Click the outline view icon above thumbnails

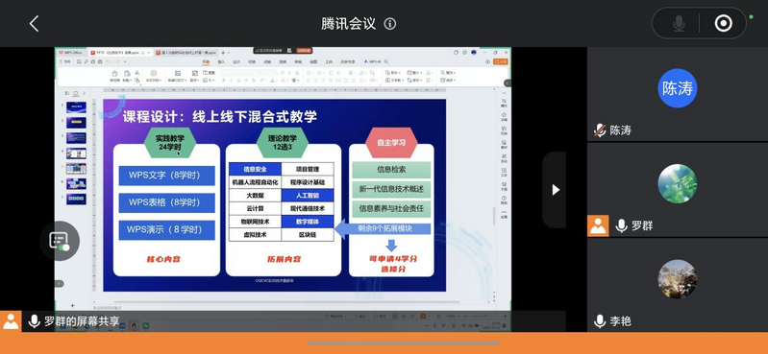(67, 93)
